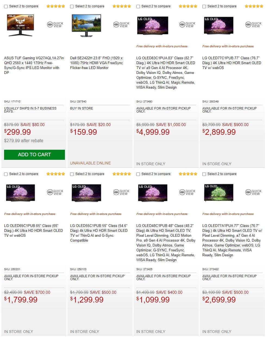This screenshot has height=337, width=267.
Task: Open Quick View for LG OLED77A1PUA TV
Action: pos(253,192)
